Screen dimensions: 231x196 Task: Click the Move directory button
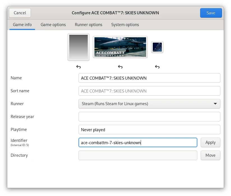[210, 155]
